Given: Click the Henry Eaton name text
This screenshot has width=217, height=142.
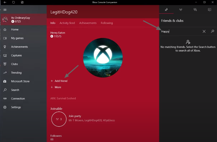Looking at the screenshot, I should click(58, 33).
